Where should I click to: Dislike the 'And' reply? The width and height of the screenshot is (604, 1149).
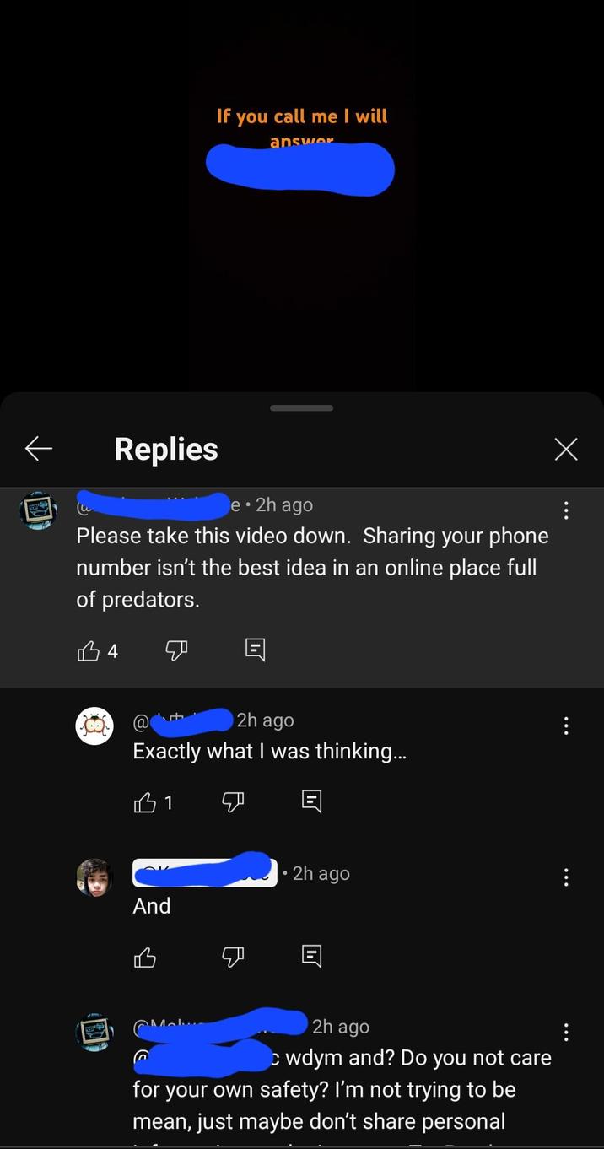233,957
